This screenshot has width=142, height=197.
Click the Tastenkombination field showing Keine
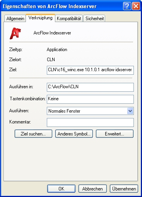pos(90,99)
